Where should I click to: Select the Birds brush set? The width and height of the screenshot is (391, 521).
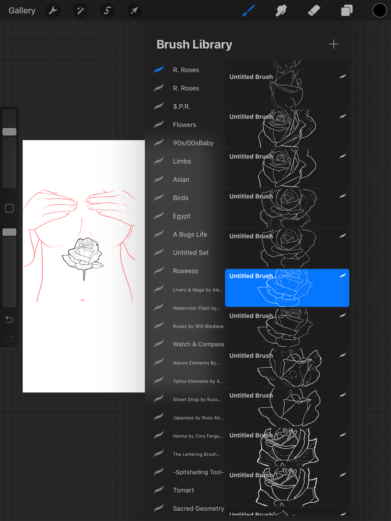point(180,198)
